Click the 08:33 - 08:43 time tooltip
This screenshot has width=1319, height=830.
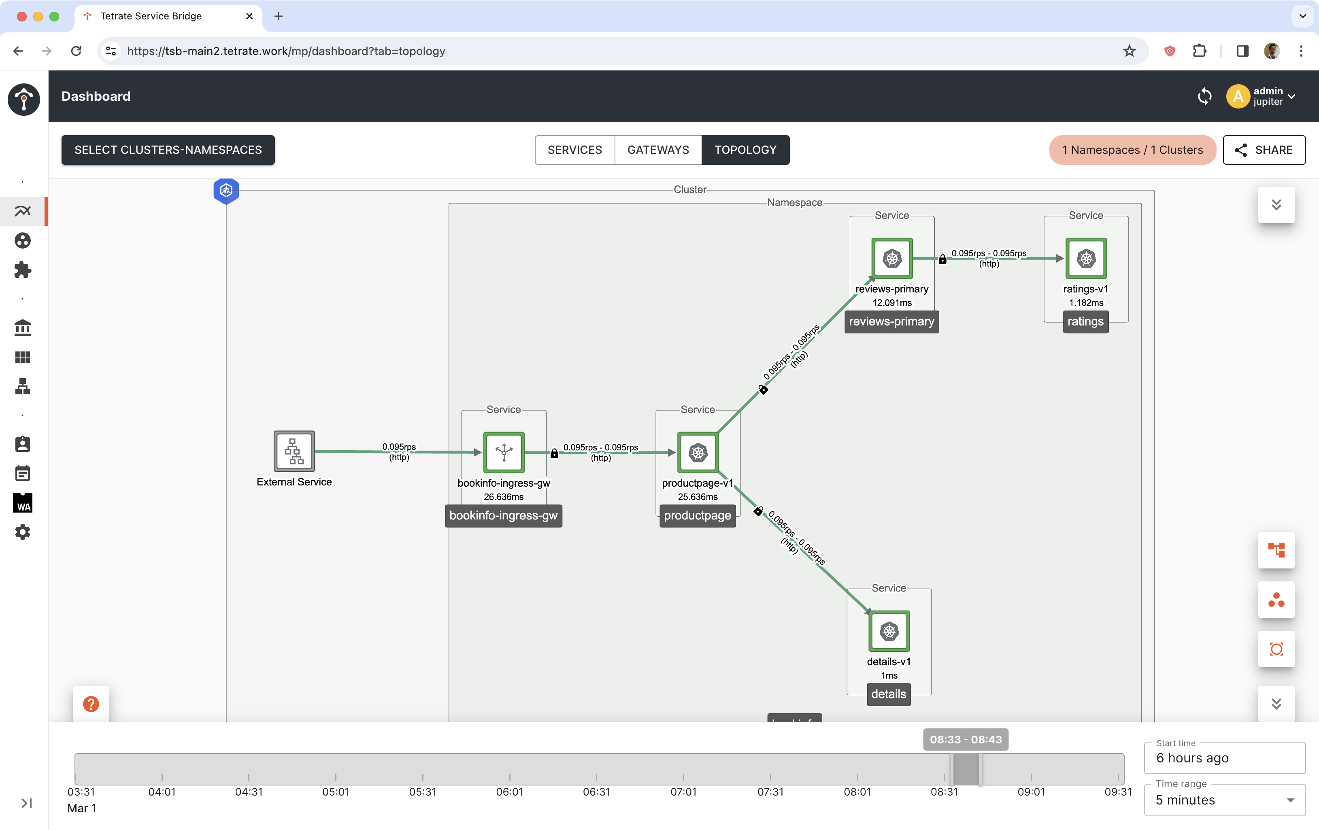(x=965, y=739)
